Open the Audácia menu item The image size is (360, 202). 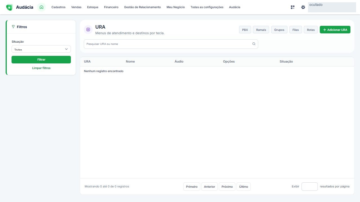(x=235, y=7)
